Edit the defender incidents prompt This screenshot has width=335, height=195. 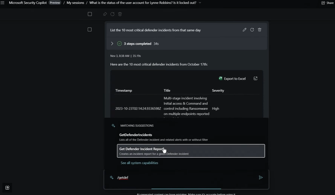245,30
